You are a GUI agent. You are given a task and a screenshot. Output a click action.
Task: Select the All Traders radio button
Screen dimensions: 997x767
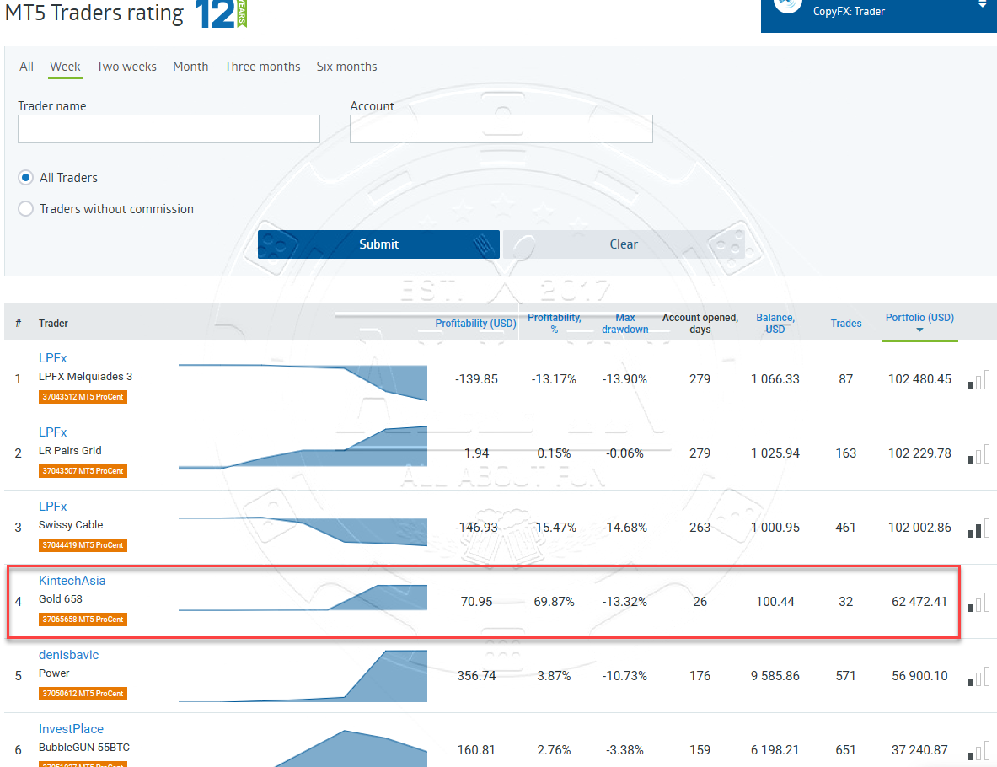coord(26,178)
